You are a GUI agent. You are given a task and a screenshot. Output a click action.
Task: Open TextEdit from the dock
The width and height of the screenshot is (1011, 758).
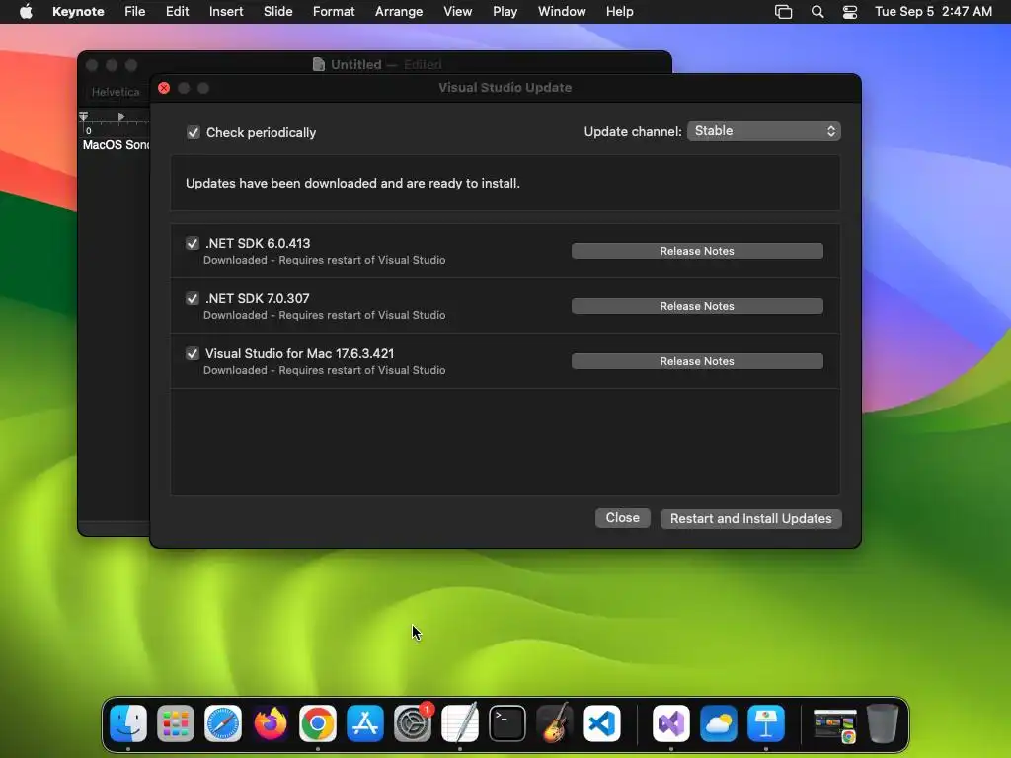(x=460, y=723)
